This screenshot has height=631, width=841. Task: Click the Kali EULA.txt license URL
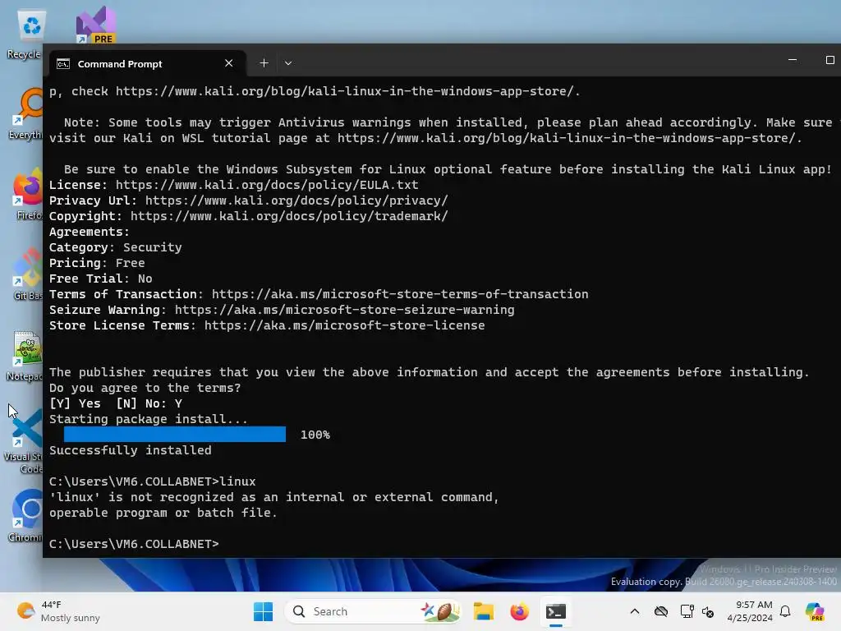(x=267, y=185)
